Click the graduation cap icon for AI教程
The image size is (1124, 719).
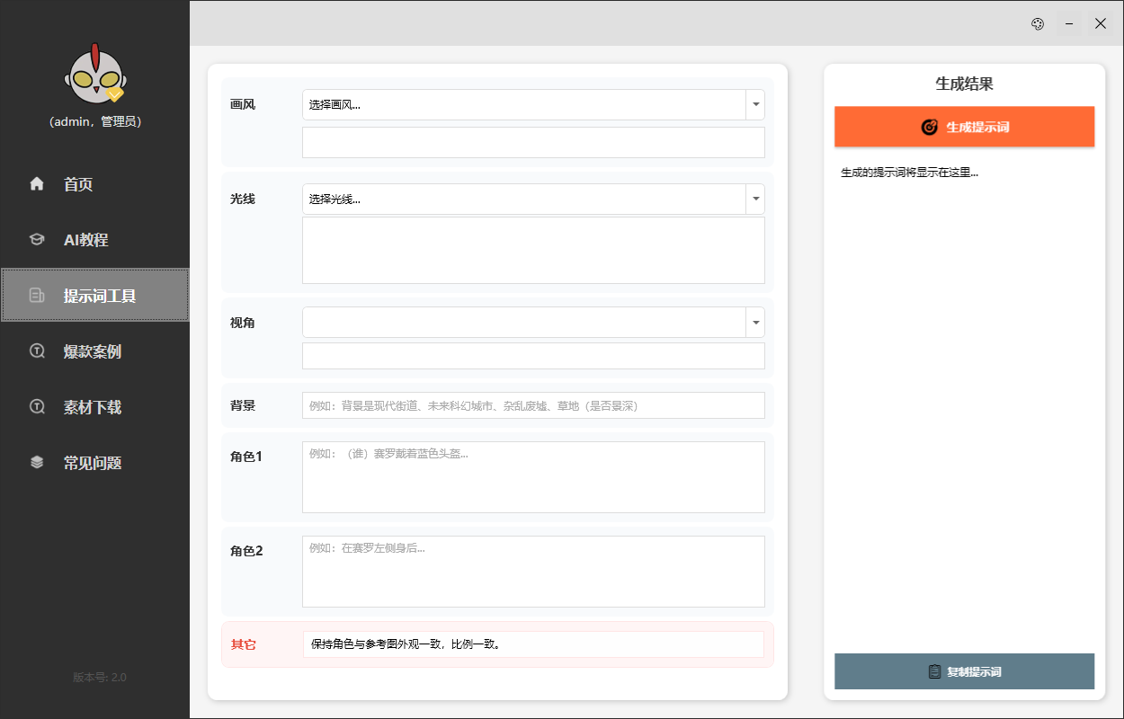[x=37, y=240]
